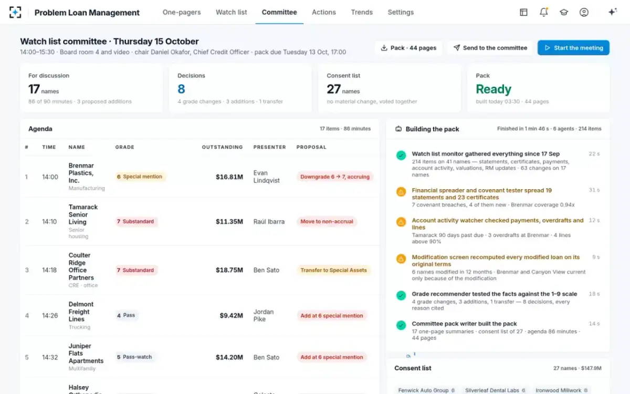Screen dimensions: 630x394
Task: Open the user profile icon
Action: pyautogui.click(x=584, y=12)
